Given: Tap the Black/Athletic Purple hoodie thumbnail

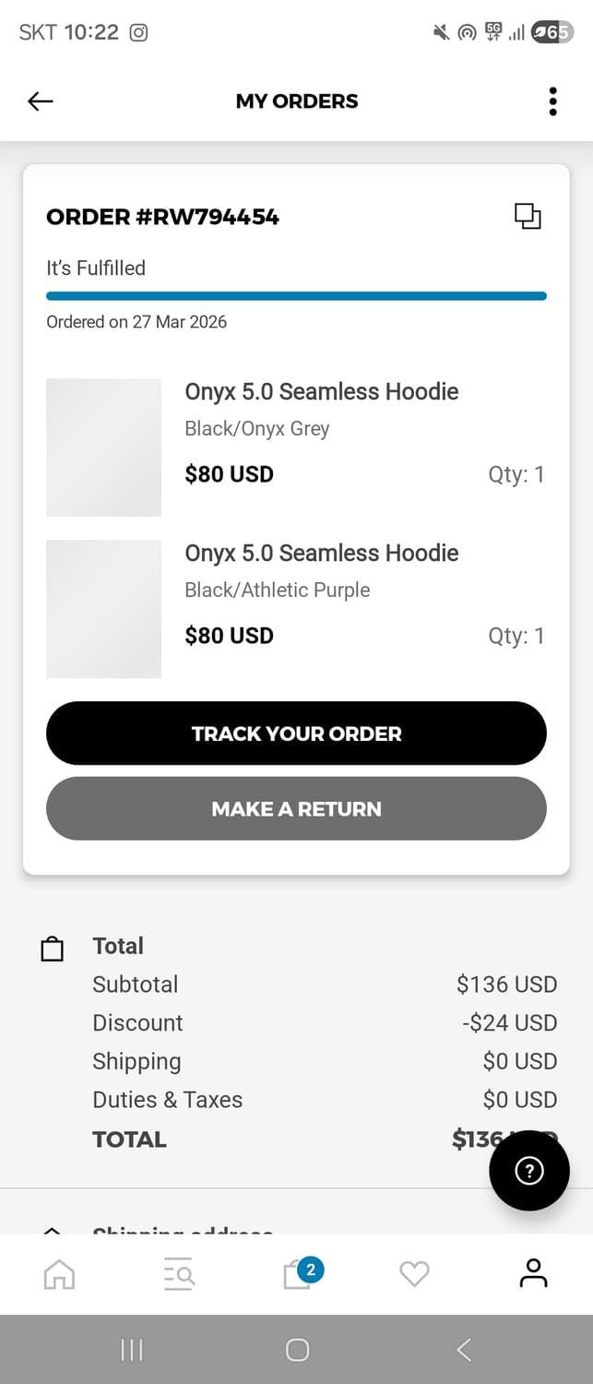Looking at the screenshot, I should click(103, 609).
